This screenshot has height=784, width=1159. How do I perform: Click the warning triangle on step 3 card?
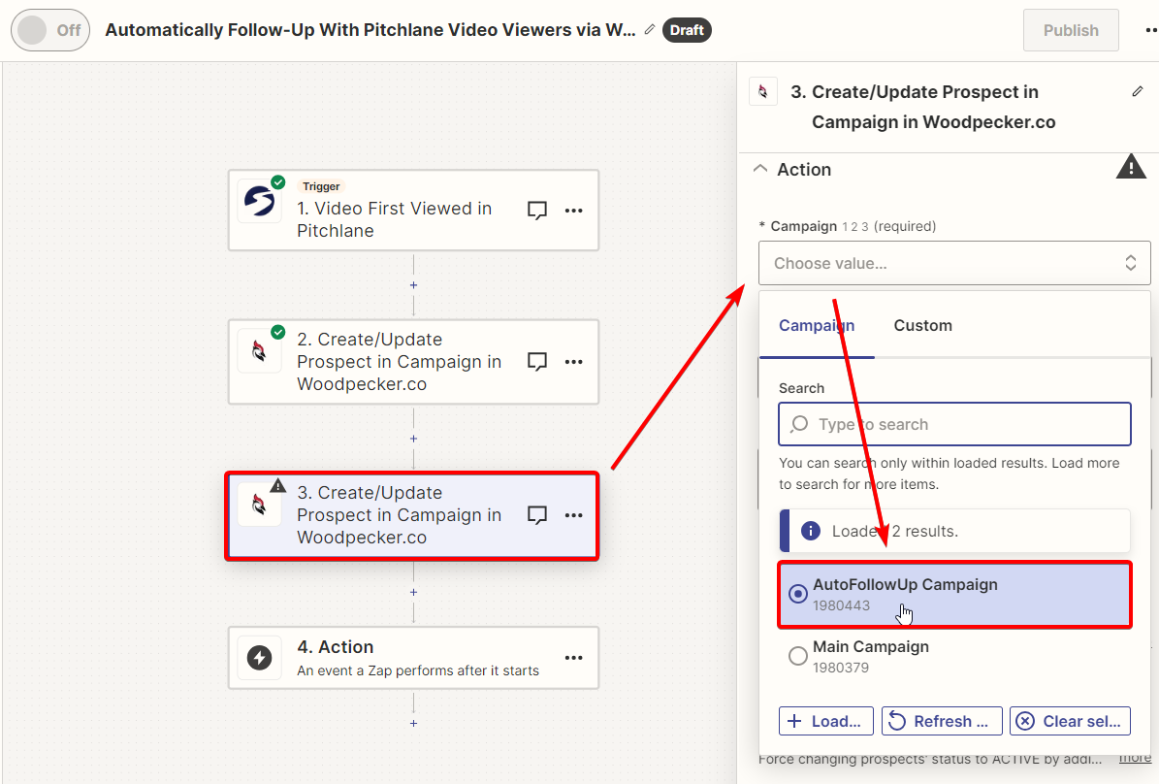(x=278, y=486)
